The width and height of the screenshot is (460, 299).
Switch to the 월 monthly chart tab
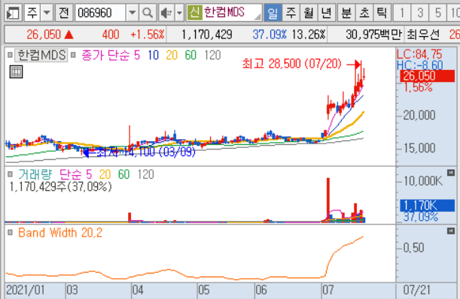click(309, 13)
